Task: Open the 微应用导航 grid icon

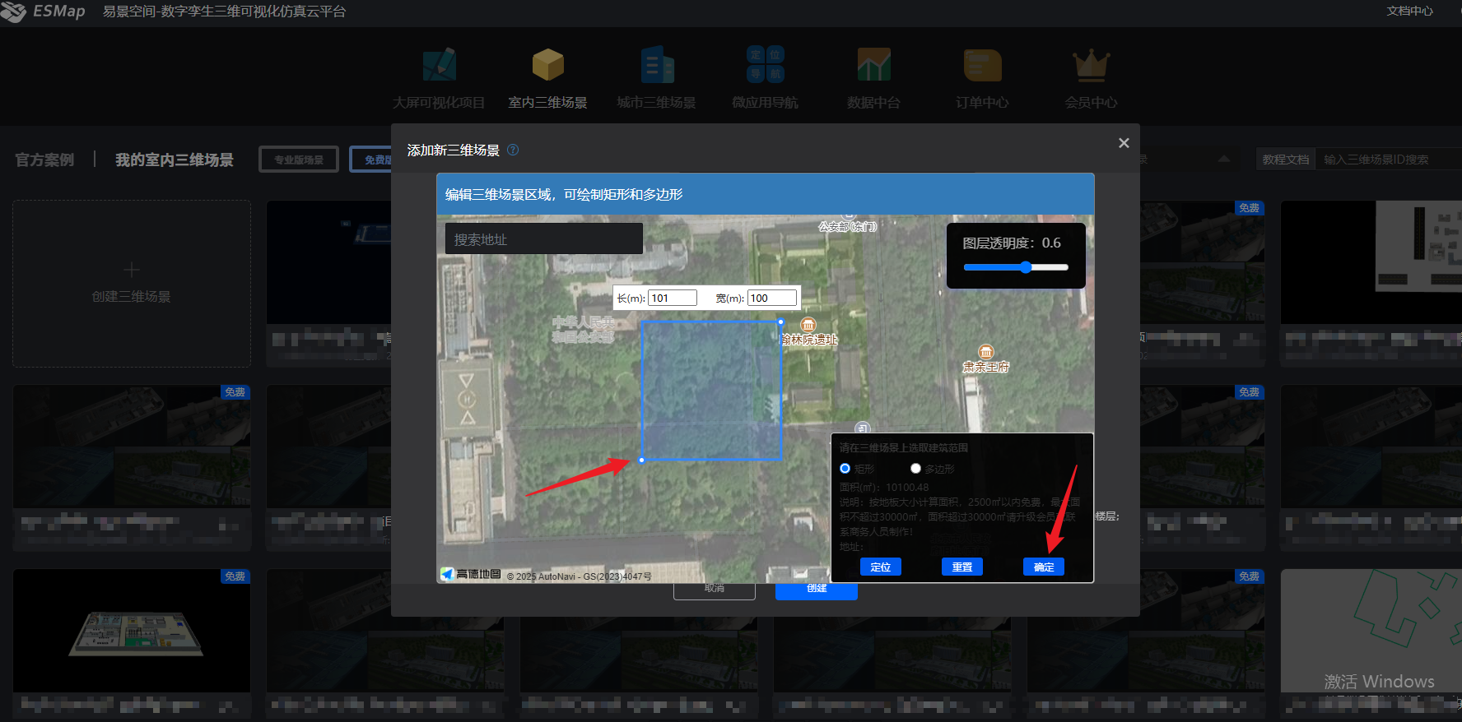Action: (x=766, y=64)
